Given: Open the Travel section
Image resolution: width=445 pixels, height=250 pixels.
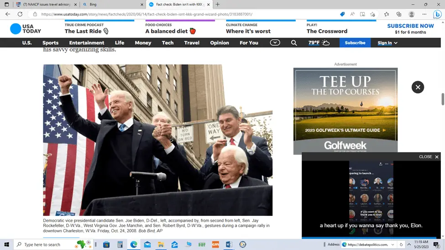Looking at the screenshot, I should pyautogui.click(x=192, y=43).
